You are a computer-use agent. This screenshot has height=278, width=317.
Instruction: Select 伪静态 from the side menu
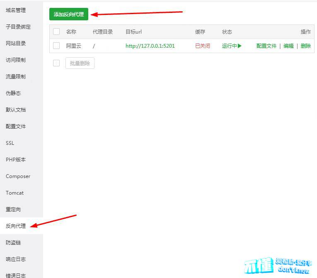tap(13, 93)
